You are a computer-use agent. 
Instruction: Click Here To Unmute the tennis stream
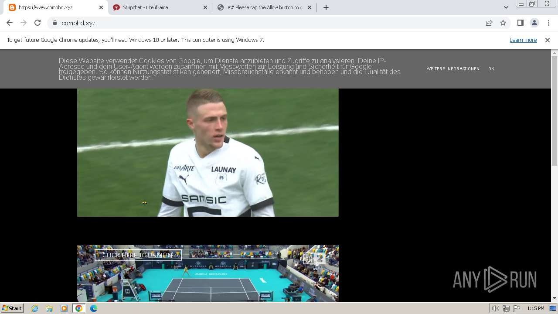[138, 255]
